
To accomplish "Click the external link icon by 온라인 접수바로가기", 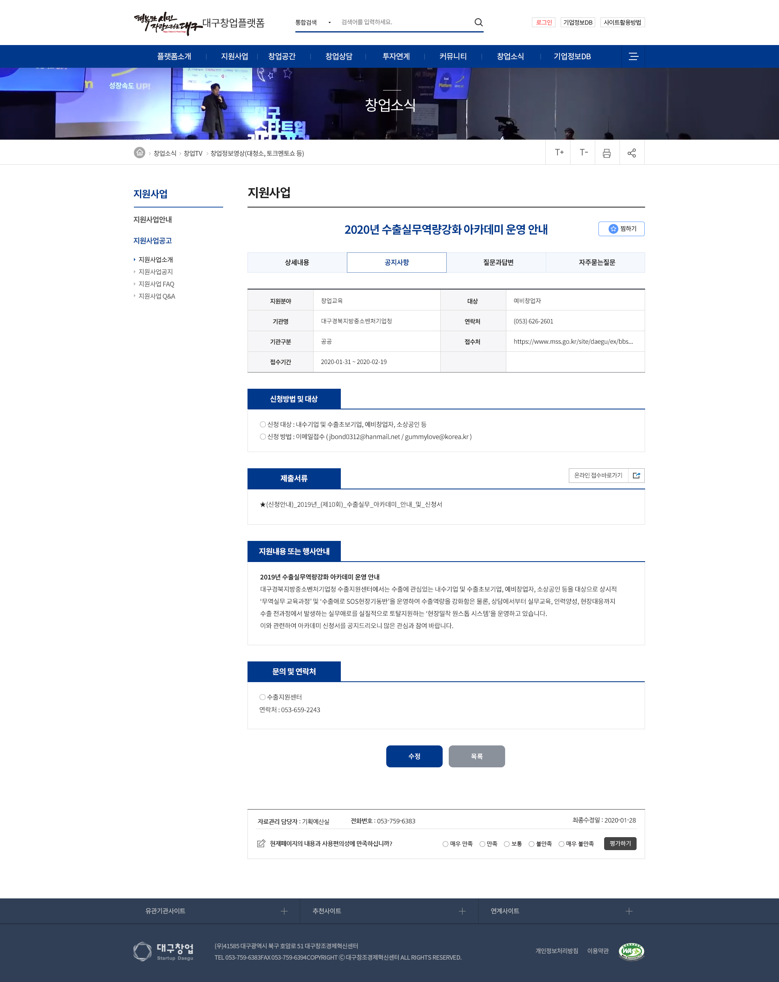I will pos(636,476).
